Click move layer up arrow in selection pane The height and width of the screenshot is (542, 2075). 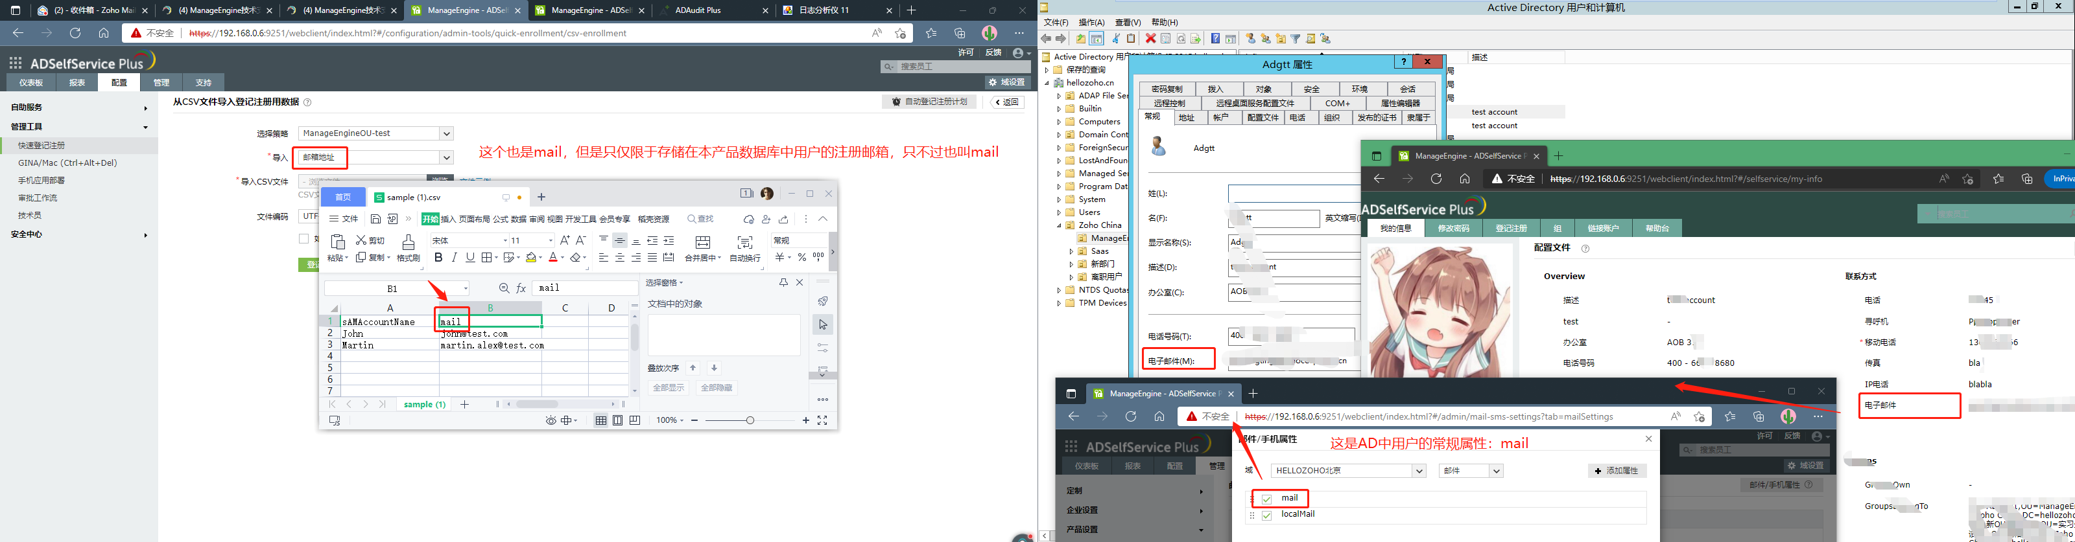pos(693,368)
